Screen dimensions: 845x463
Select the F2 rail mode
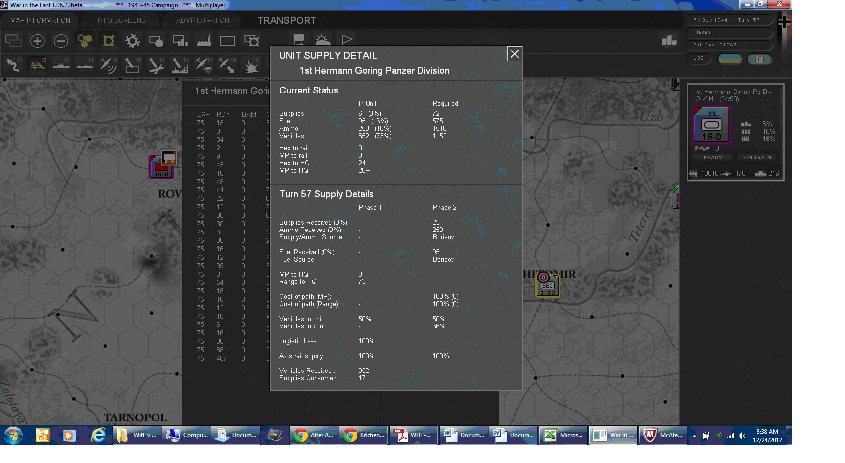point(37,65)
